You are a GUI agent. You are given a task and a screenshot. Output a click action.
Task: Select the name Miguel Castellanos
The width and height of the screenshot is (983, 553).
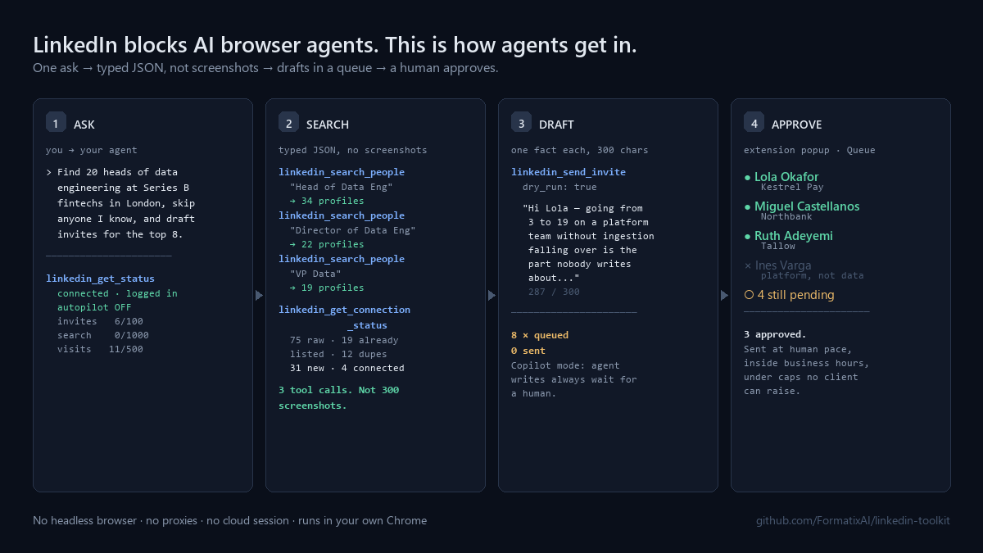tap(807, 206)
